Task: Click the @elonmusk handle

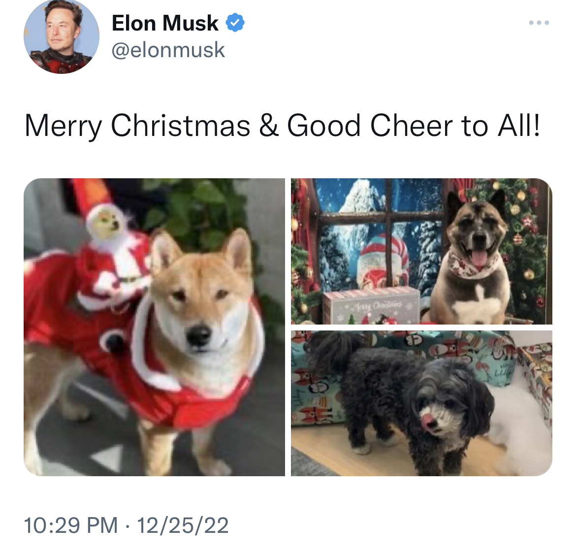Action: (x=168, y=50)
